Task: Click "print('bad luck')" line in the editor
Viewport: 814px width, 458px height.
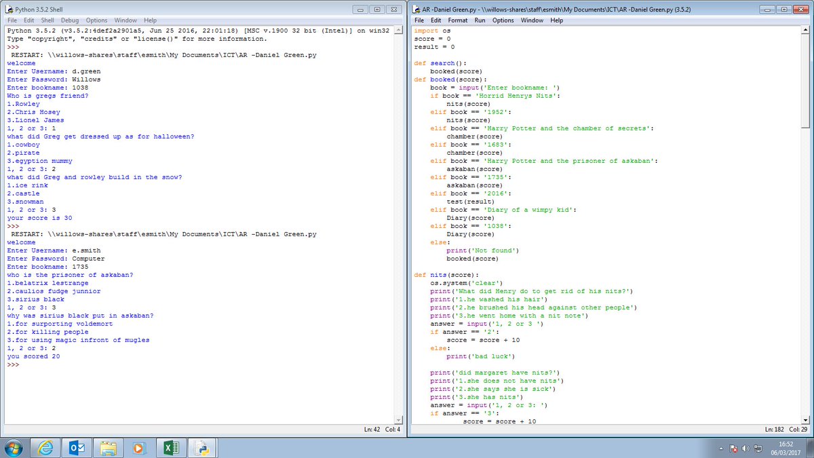Action: [x=481, y=356]
